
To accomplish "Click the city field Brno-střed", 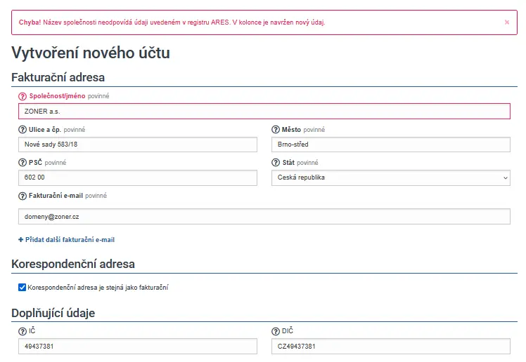I will coord(390,145).
